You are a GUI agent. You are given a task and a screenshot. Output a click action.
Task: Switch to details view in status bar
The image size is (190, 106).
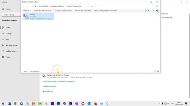(x=155, y=71)
